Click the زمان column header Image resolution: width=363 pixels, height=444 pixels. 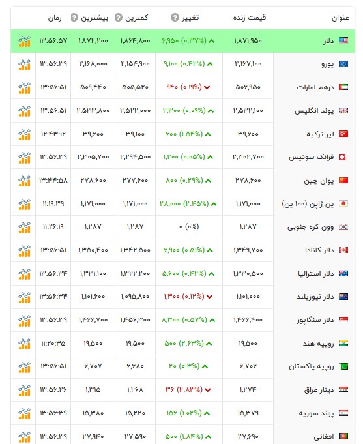point(55,18)
